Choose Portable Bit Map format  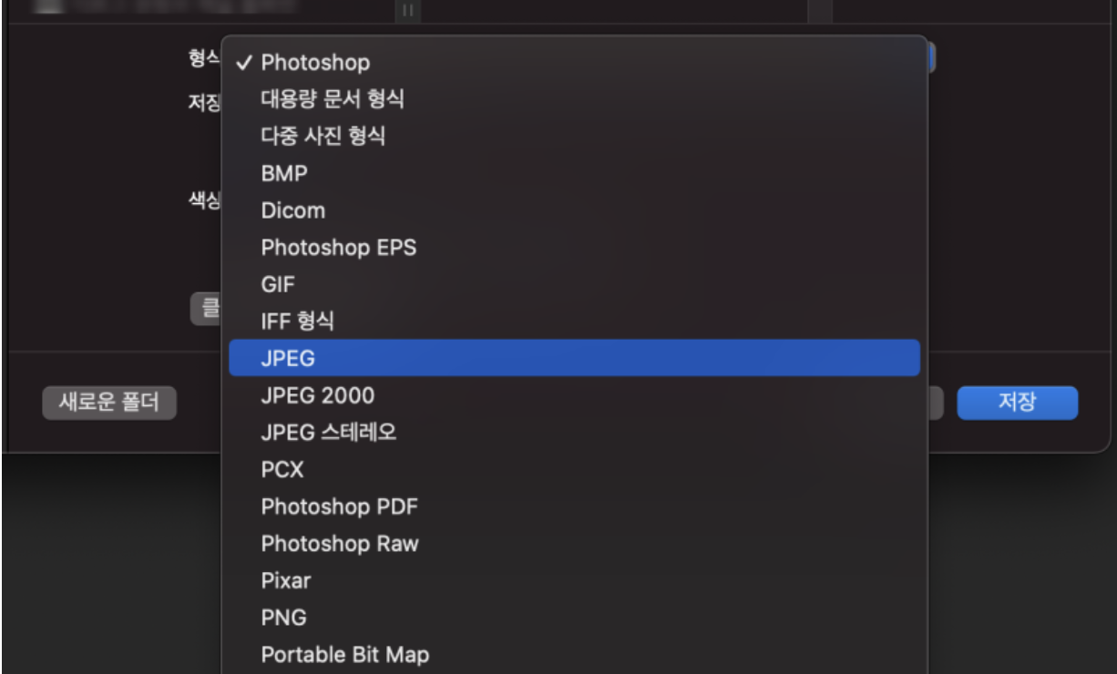344,654
